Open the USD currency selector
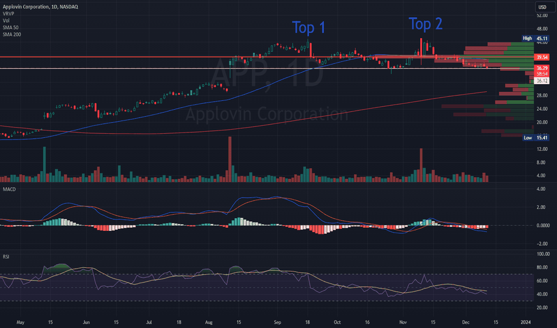557x328 pixels. tap(543, 7)
